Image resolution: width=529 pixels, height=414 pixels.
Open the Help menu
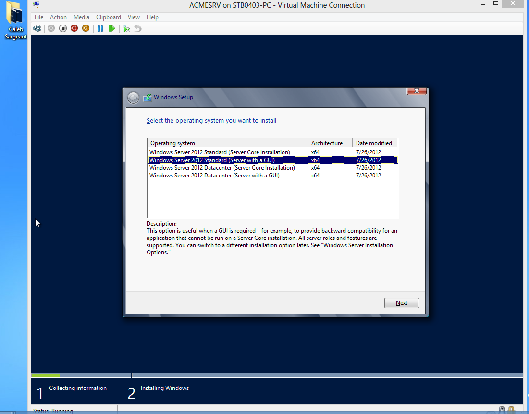pos(152,17)
